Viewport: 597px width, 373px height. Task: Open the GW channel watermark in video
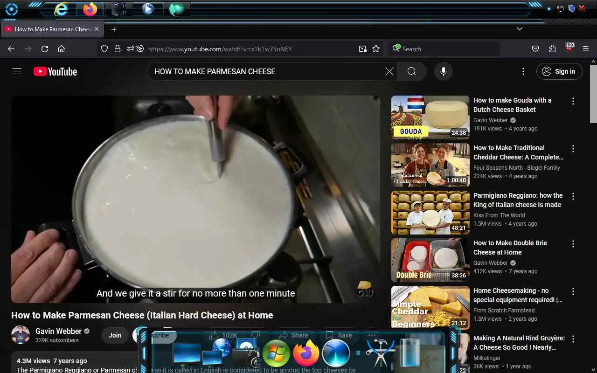coord(365,289)
